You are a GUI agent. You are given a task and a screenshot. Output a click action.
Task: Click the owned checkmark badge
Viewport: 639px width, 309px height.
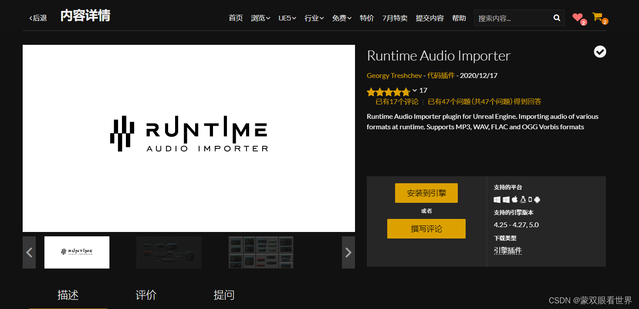tap(600, 52)
